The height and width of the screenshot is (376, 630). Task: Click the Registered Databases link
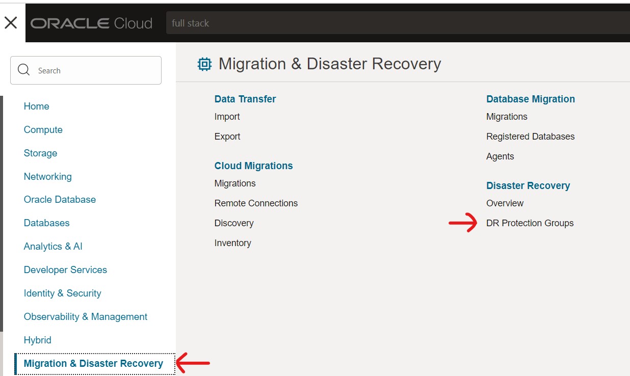pos(530,136)
